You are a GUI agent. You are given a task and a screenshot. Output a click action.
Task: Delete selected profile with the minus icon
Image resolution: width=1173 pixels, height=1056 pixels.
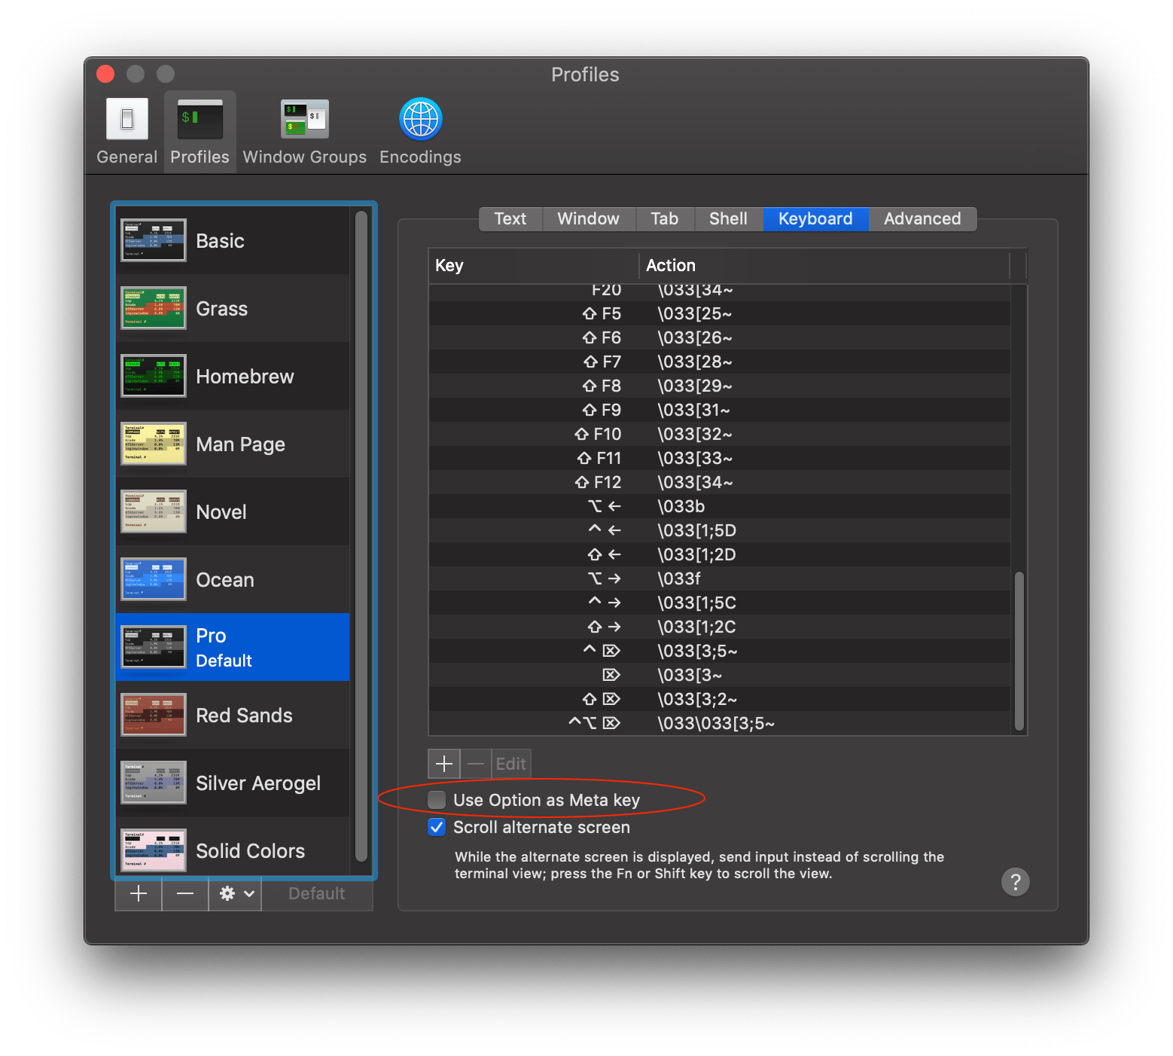(x=184, y=893)
